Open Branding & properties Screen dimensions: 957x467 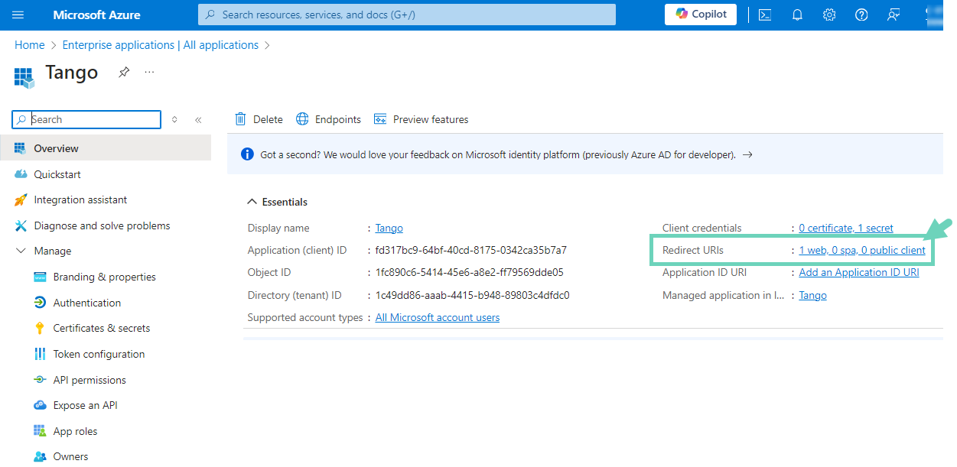pos(106,277)
